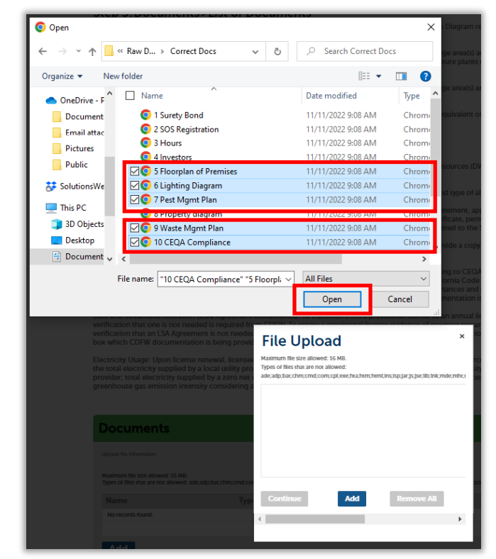Open 3D Objects in sidebar
The width and height of the screenshot is (496, 559).
[78, 224]
